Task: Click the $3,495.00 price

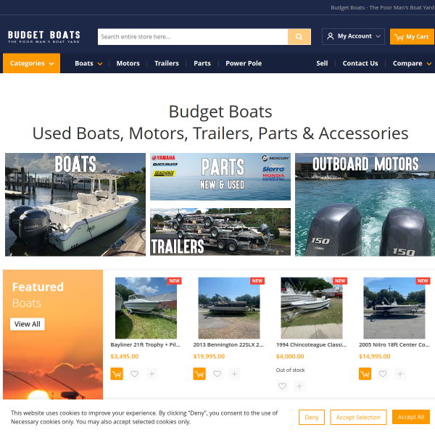Action: pyautogui.click(x=124, y=356)
